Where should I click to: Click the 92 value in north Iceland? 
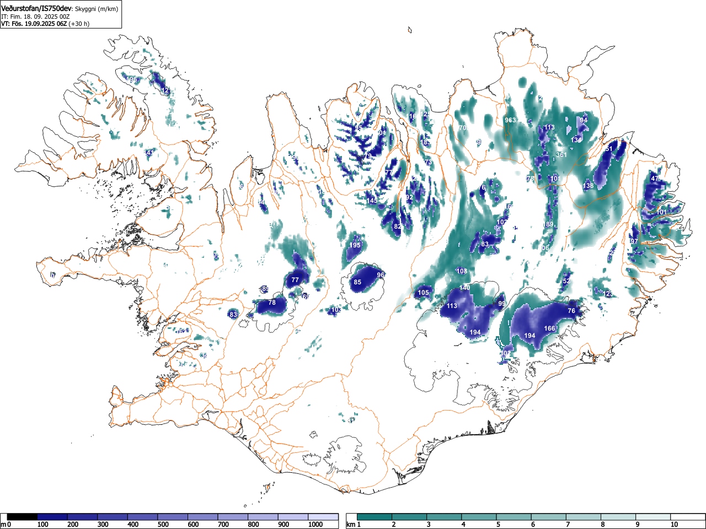click(409, 197)
